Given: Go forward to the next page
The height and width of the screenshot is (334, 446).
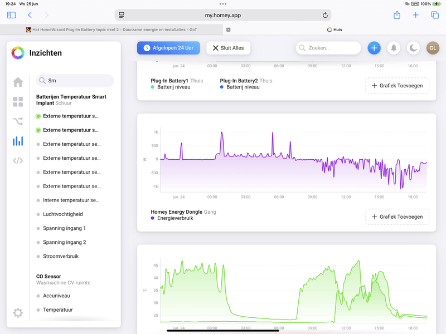Looking at the screenshot, I should pyautogui.click(x=47, y=15).
